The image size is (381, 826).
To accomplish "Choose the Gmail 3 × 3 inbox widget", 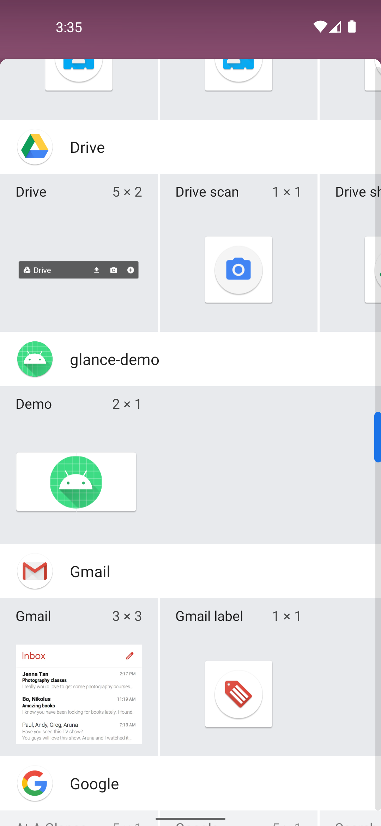I will [79, 694].
